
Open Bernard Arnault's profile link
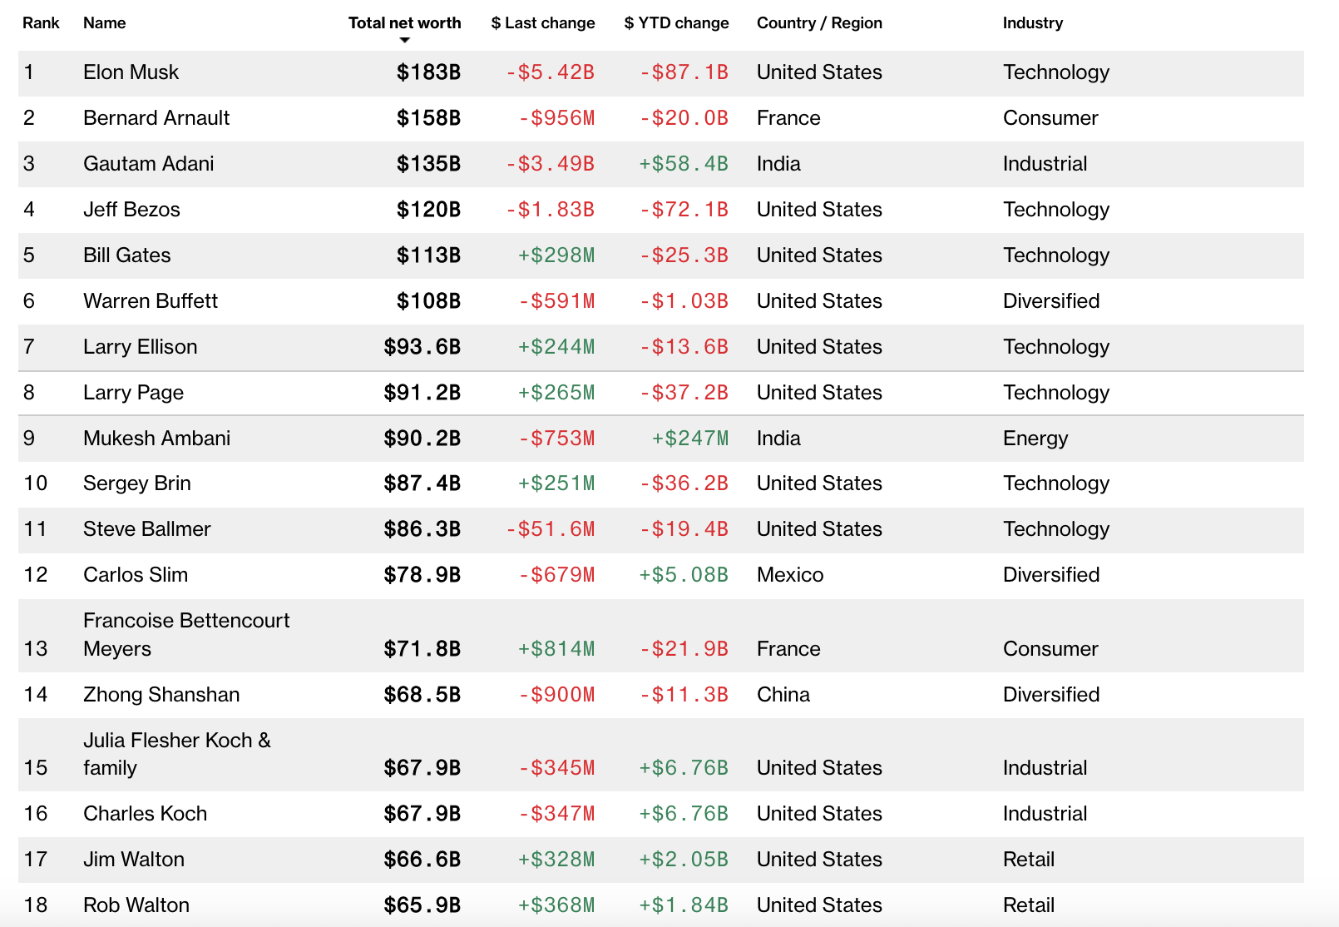pos(156,118)
